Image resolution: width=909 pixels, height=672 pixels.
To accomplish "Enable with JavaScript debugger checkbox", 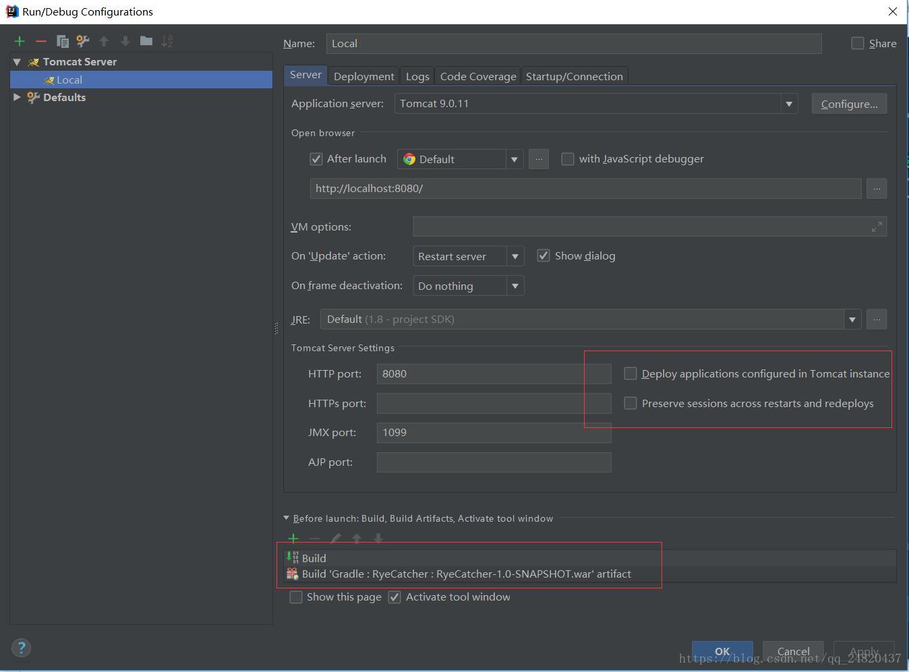I will click(x=568, y=159).
